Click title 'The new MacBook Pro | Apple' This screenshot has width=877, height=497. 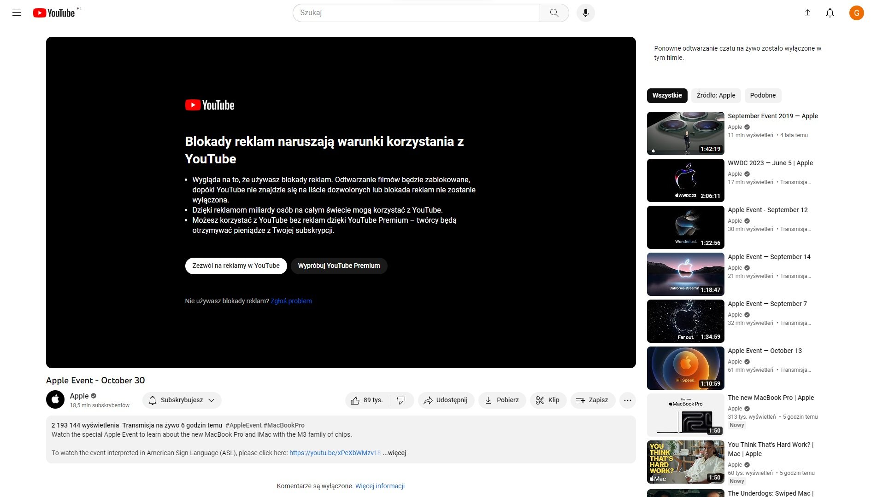[x=771, y=398]
